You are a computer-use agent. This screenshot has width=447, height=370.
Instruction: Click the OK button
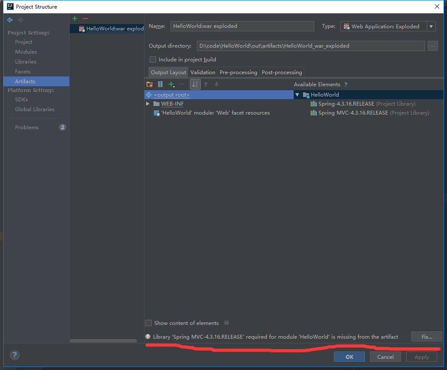tap(349, 357)
